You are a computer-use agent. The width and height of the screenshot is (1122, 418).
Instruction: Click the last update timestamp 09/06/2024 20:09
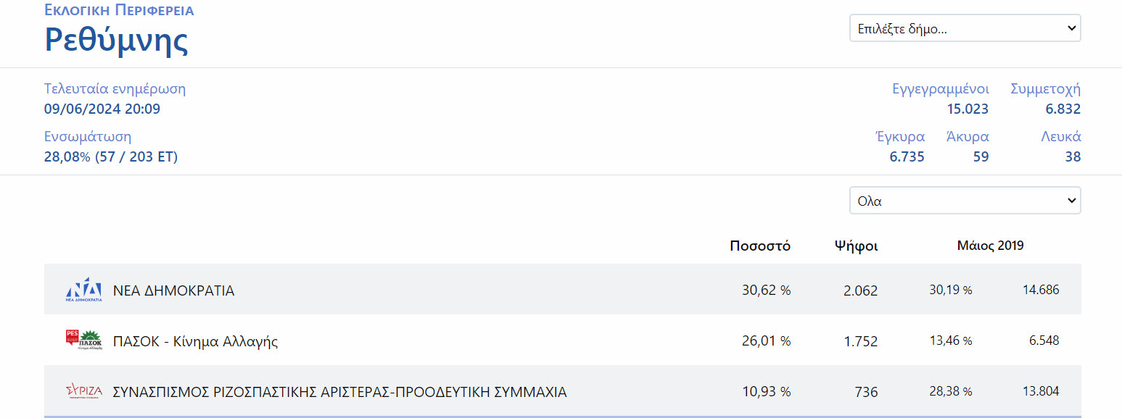coord(102,109)
